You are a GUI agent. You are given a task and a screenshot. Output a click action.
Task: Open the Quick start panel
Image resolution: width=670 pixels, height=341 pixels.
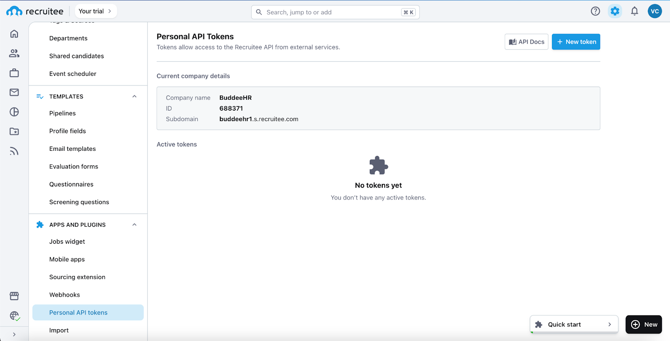574,324
